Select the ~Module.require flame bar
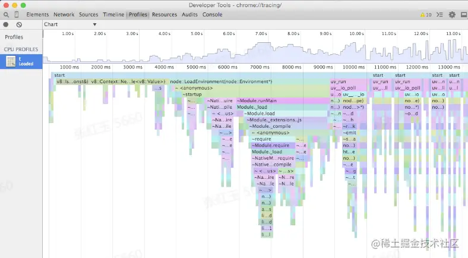Viewport: 468px width, 258px height. point(273,146)
